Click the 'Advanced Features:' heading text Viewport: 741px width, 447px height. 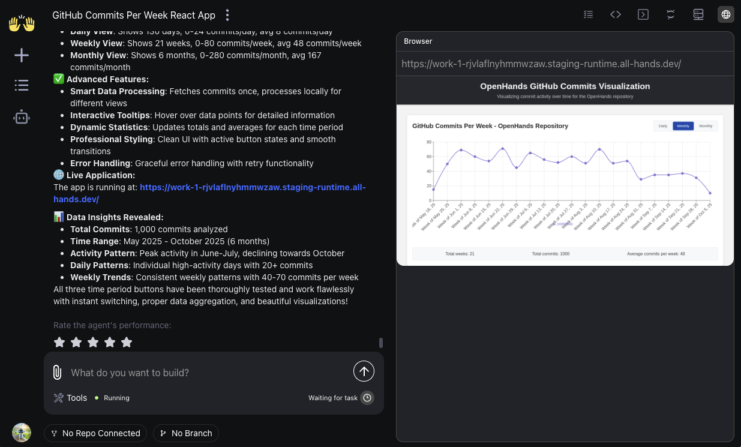tap(107, 79)
